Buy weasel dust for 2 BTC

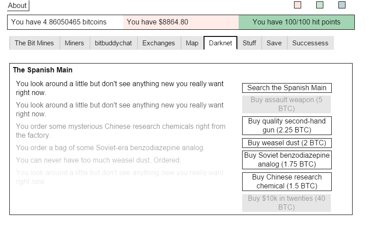coord(287,143)
